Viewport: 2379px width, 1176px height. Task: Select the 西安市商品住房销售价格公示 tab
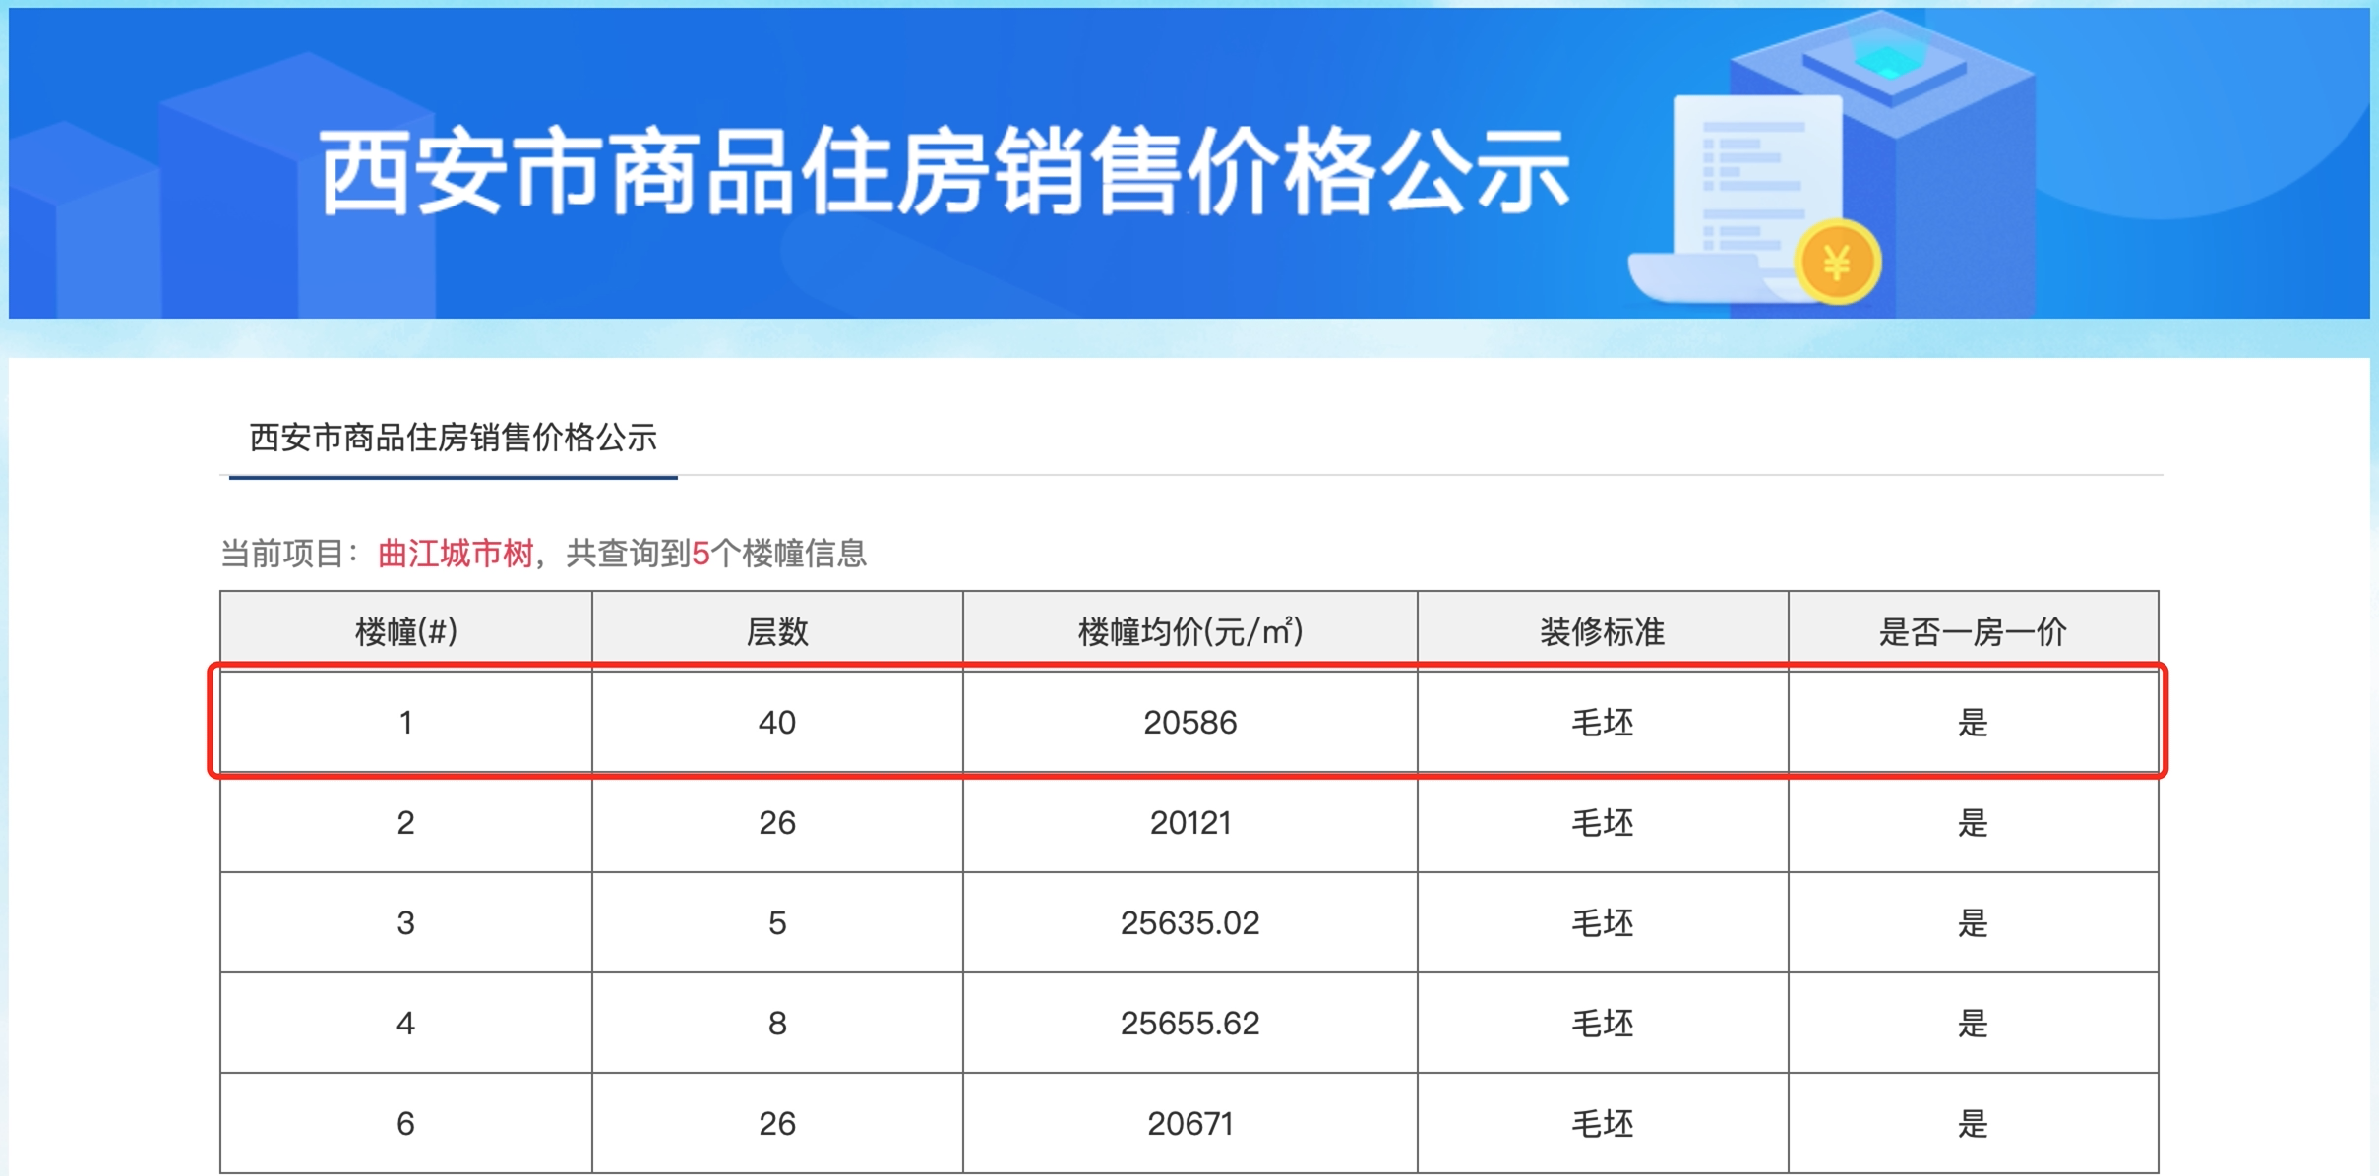click(x=453, y=438)
